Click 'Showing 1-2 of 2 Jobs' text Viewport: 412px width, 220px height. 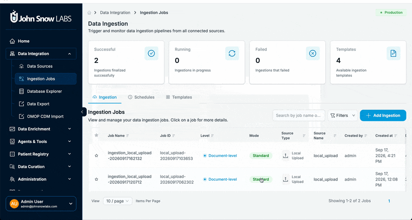[349, 201]
